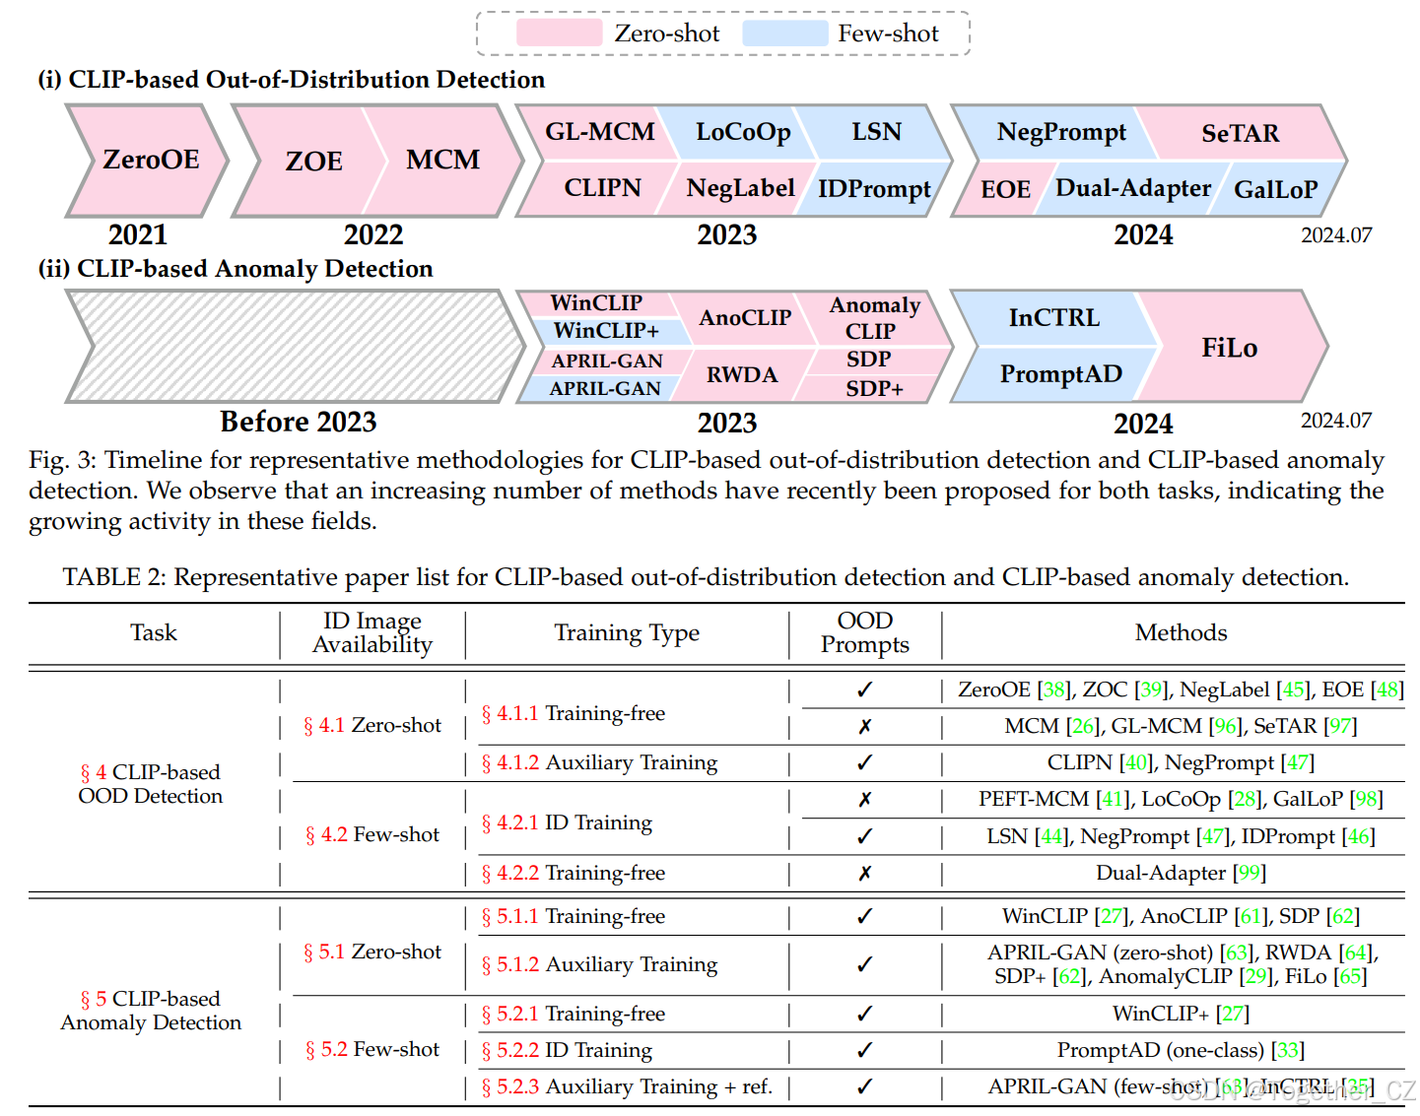Click the NegLabel block in 2023 timeline
This screenshot has height=1116, width=1420.
[740, 188]
